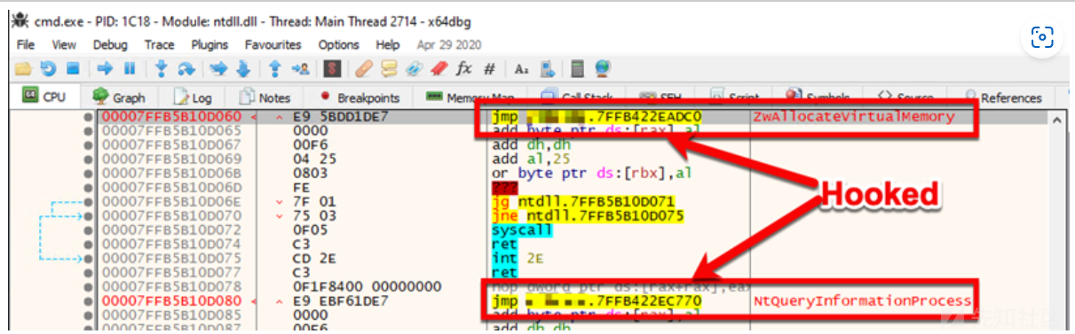This screenshot has height=334, width=1075.
Task: Stop debugging with the blue square icon
Action: click(x=73, y=68)
